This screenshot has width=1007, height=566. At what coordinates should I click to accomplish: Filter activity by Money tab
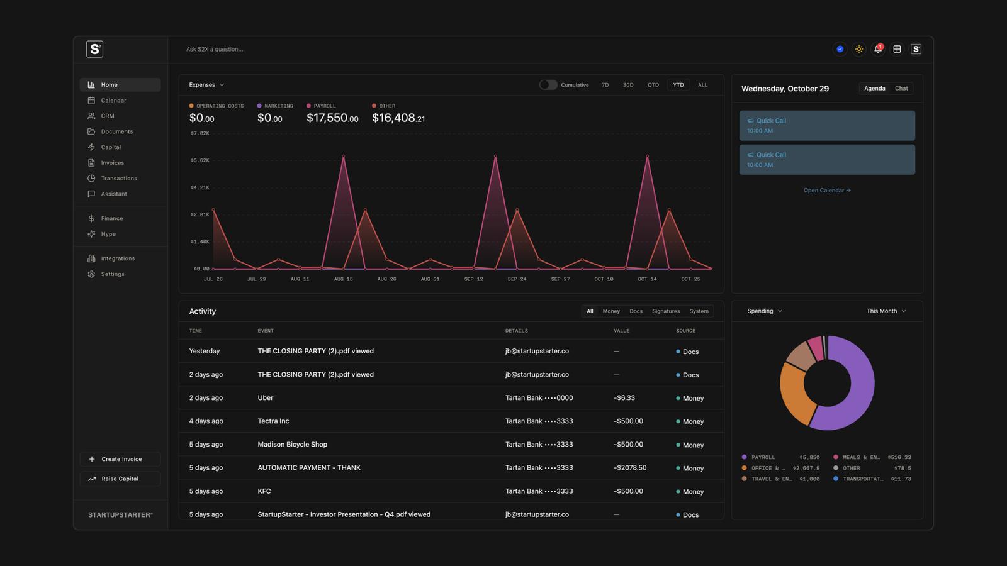pos(611,311)
